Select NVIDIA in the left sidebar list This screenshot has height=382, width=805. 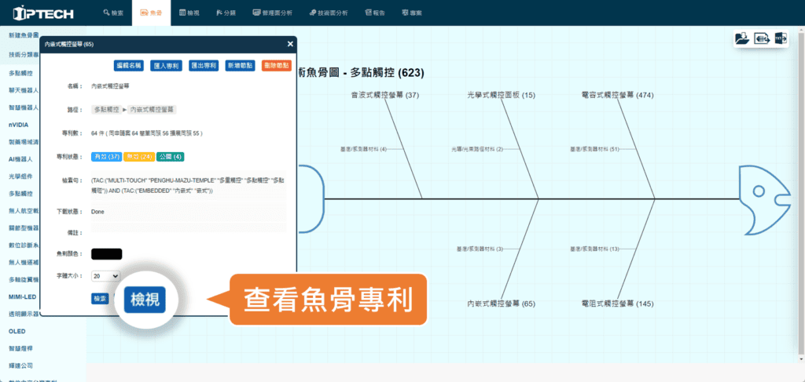click(20, 124)
